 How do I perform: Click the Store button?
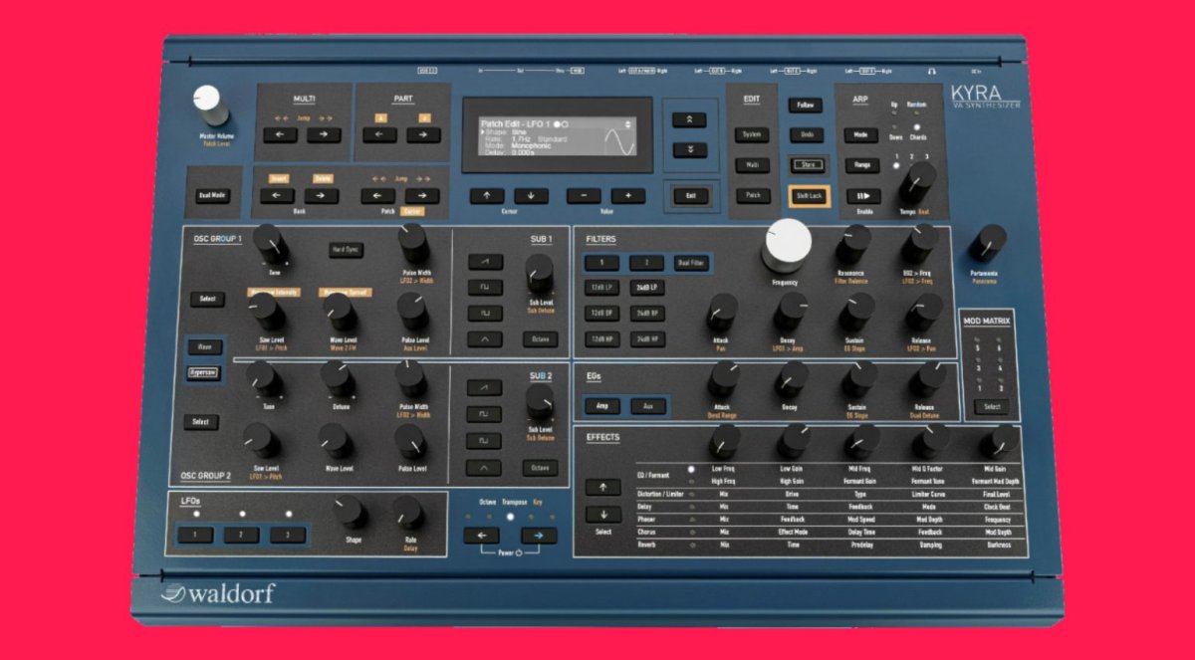click(808, 165)
